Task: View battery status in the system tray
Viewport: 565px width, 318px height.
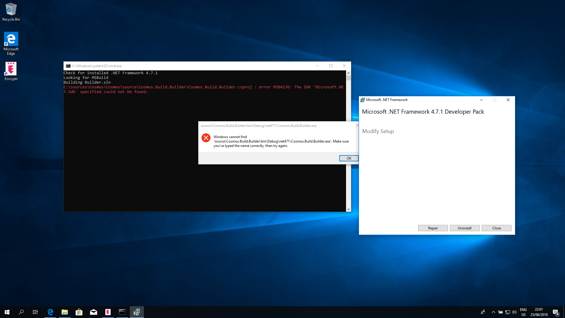Action: (500, 312)
